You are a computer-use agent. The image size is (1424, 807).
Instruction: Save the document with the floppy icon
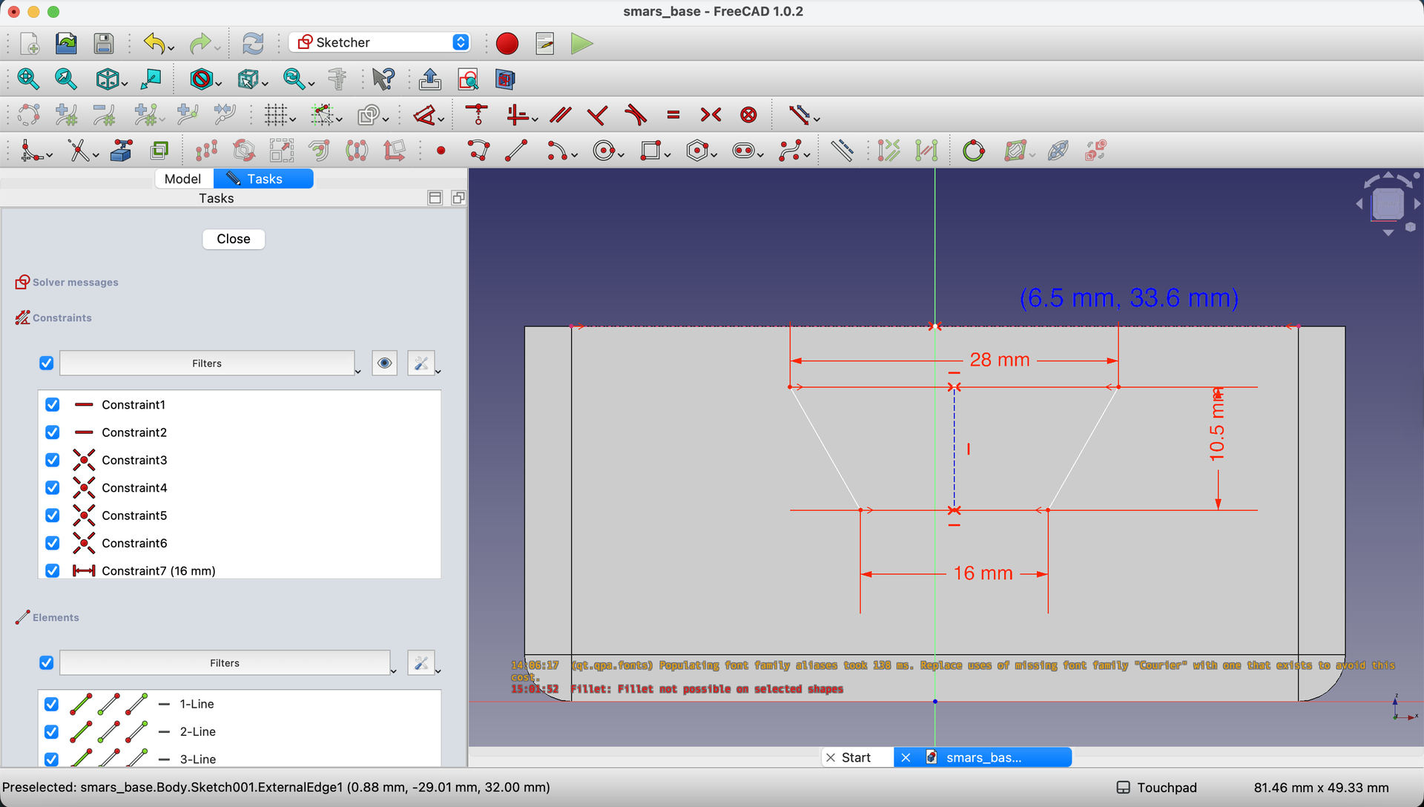104,43
